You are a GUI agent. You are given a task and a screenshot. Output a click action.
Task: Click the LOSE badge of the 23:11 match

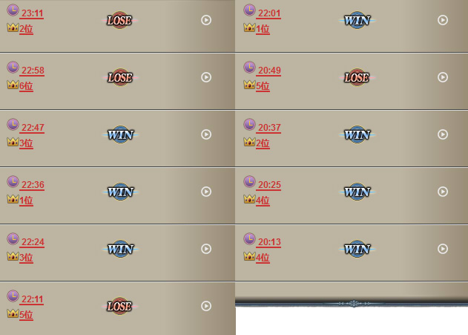click(119, 20)
